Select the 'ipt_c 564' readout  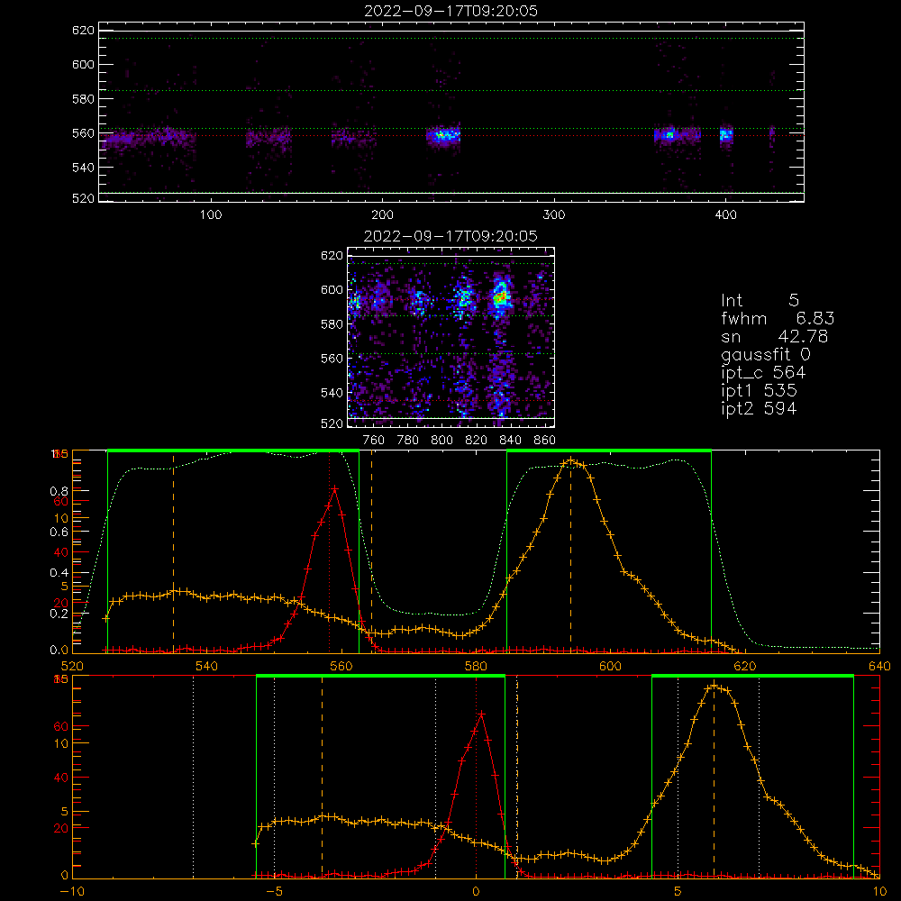pyautogui.click(x=763, y=373)
